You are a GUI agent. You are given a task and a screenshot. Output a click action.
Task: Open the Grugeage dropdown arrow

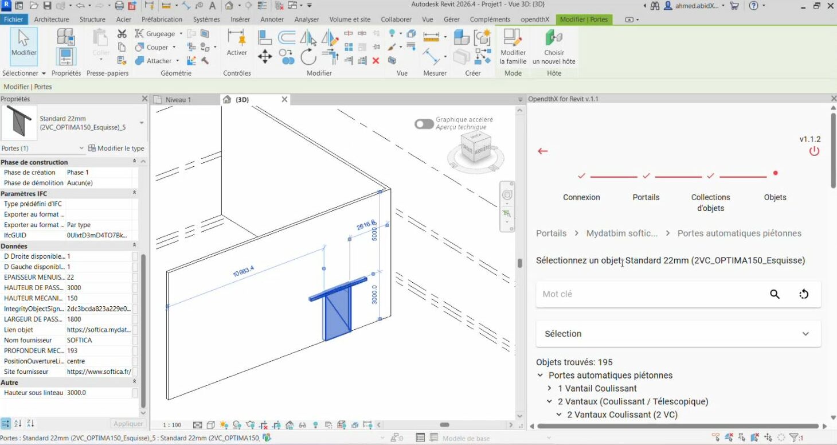click(181, 34)
